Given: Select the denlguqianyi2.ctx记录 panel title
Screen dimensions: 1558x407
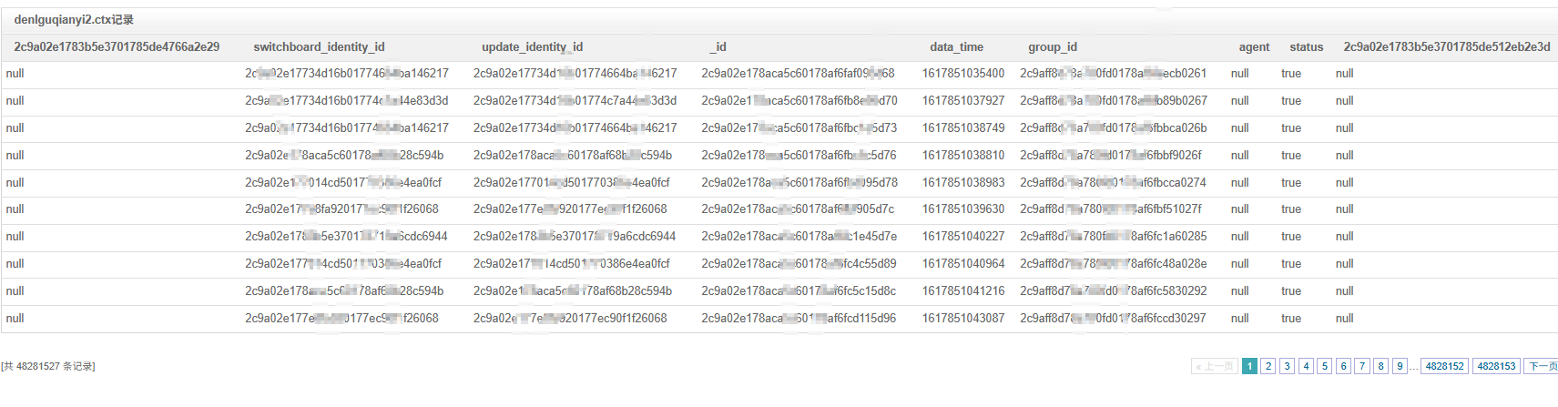Looking at the screenshot, I should click(74, 20).
